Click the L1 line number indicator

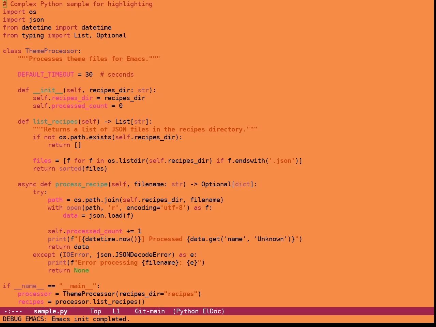[x=116, y=311]
